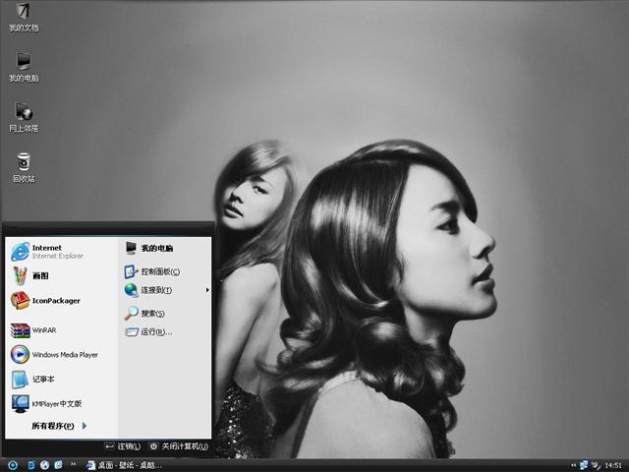Select 网上邻居 desktop icon
The height and width of the screenshot is (472, 629).
coord(24,117)
